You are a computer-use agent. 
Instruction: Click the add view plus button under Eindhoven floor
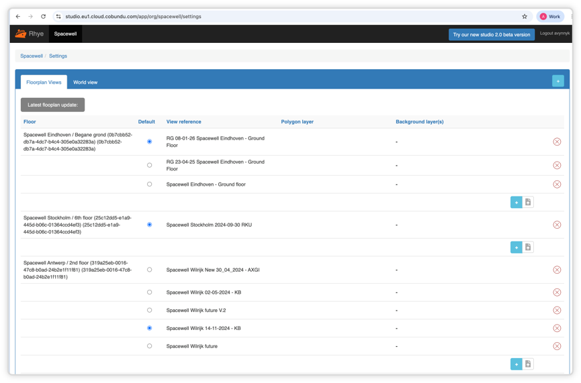(x=516, y=203)
